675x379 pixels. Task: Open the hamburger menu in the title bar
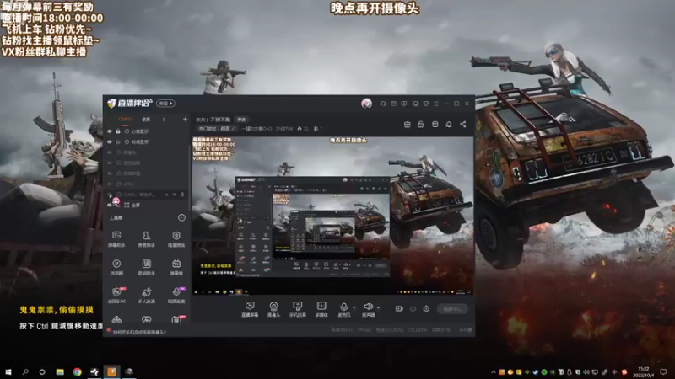point(436,104)
